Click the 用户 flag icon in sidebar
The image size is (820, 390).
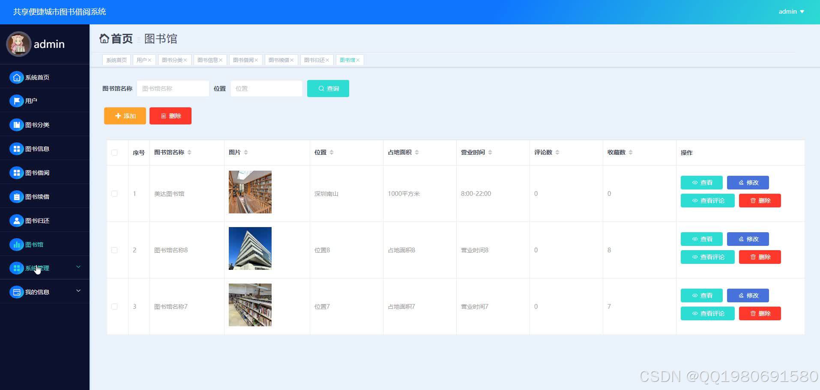click(x=16, y=101)
